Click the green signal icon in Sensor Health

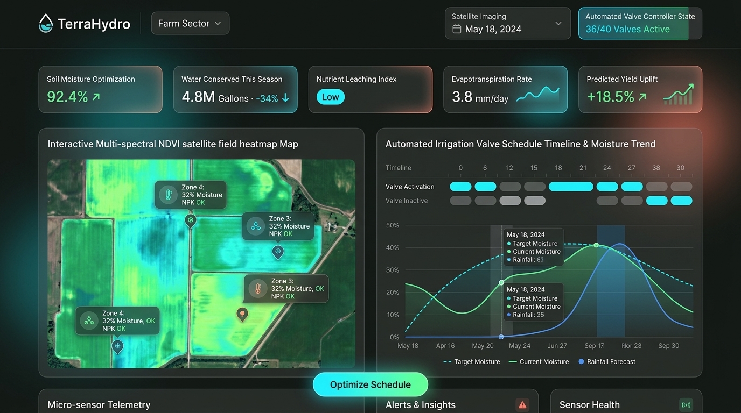coord(686,405)
